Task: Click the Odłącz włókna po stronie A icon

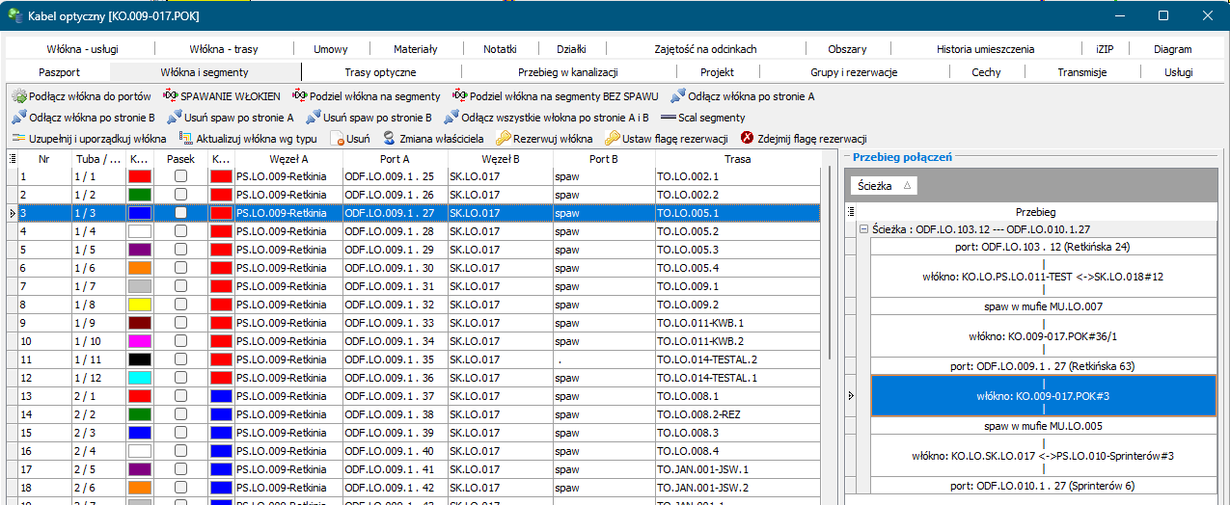Action: point(677,96)
